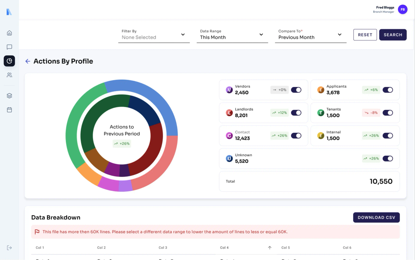Click the Contact count 12,423
This screenshot has width=415, height=260.
pos(242,138)
